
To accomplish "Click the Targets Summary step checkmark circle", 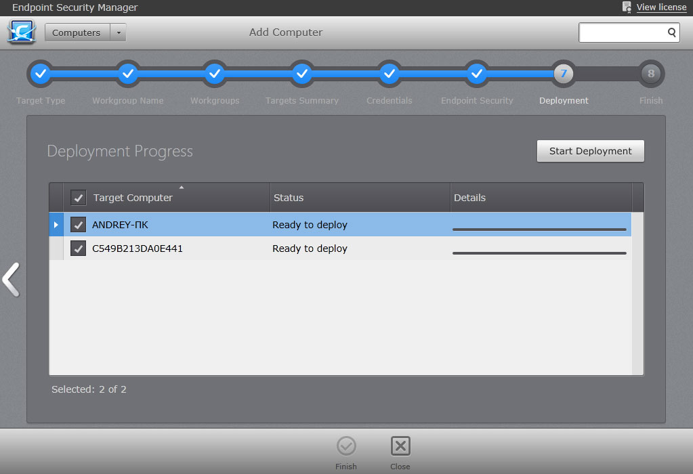I will [302, 73].
